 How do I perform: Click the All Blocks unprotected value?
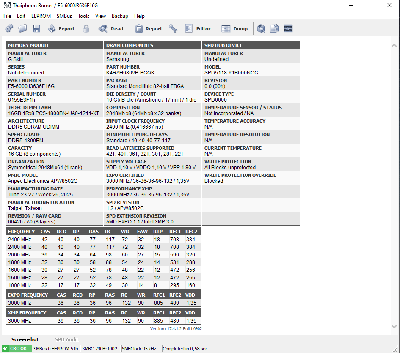pos(230,168)
